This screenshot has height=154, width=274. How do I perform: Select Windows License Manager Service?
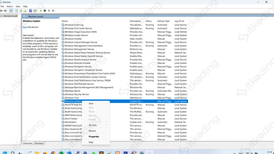(x=125, y=42)
